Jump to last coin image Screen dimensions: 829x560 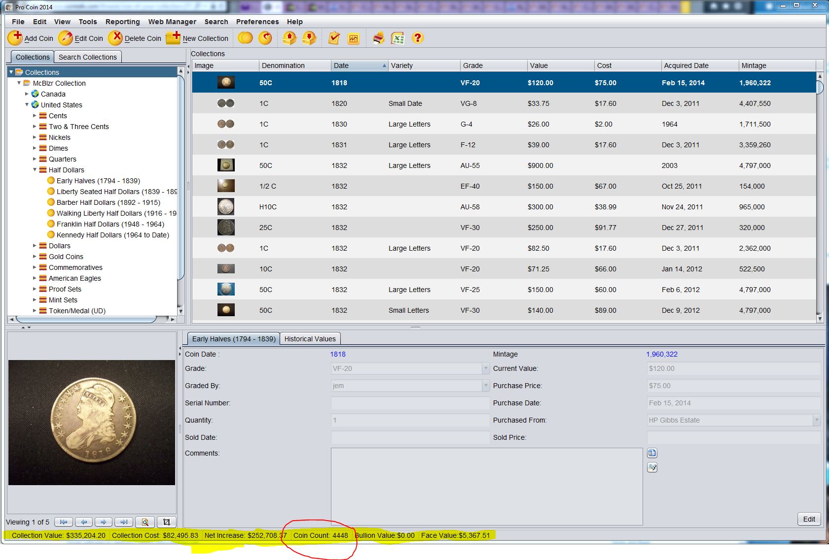point(124,522)
